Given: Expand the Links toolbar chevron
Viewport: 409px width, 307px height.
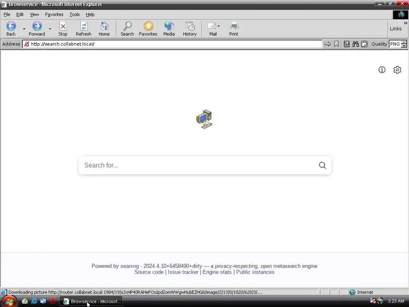Looking at the screenshot, I should coord(405,23).
